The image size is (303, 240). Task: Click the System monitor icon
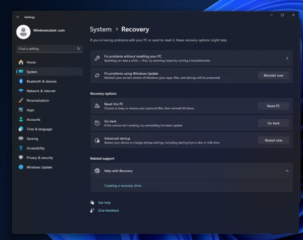click(21, 72)
